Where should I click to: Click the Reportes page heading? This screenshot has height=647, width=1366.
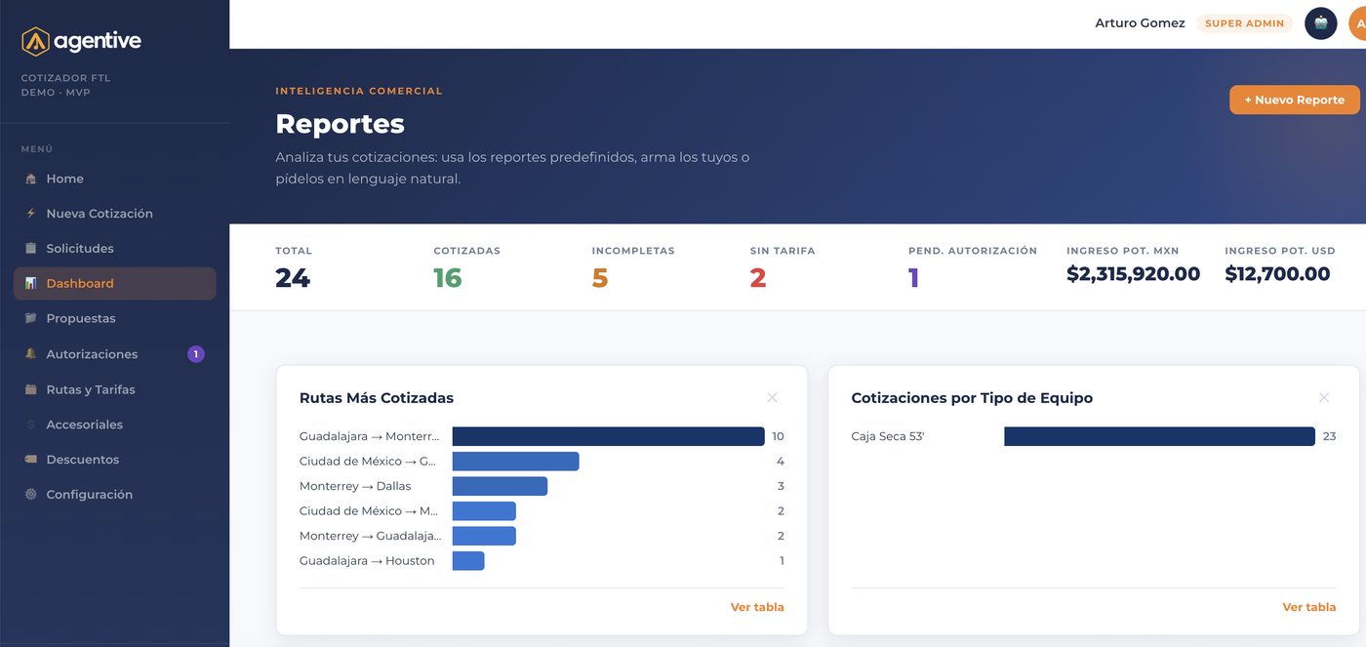[340, 124]
